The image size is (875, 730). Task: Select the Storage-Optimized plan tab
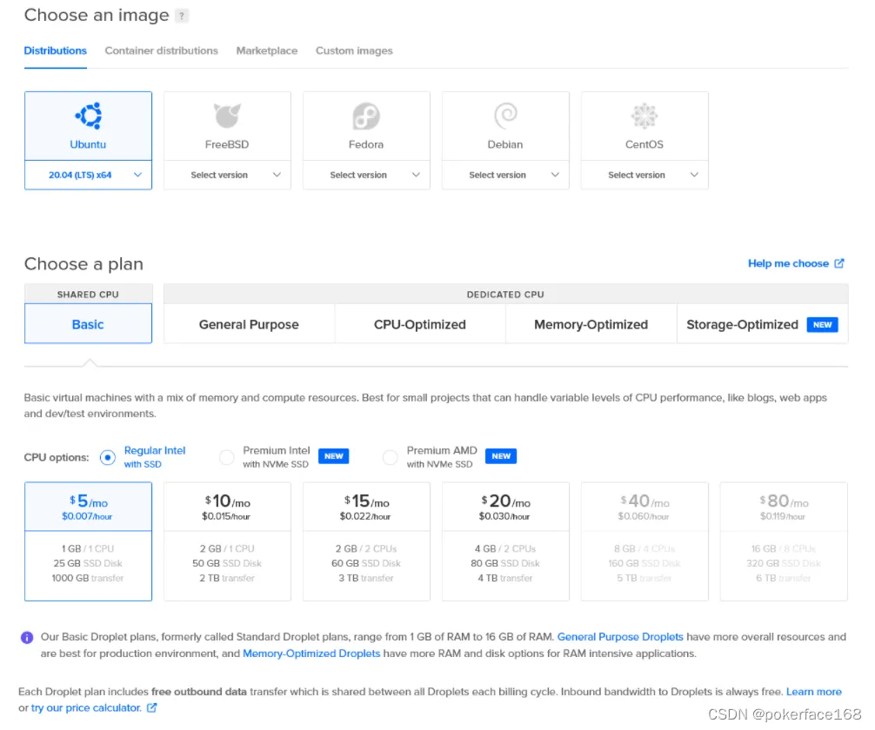click(x=762, y=324)
